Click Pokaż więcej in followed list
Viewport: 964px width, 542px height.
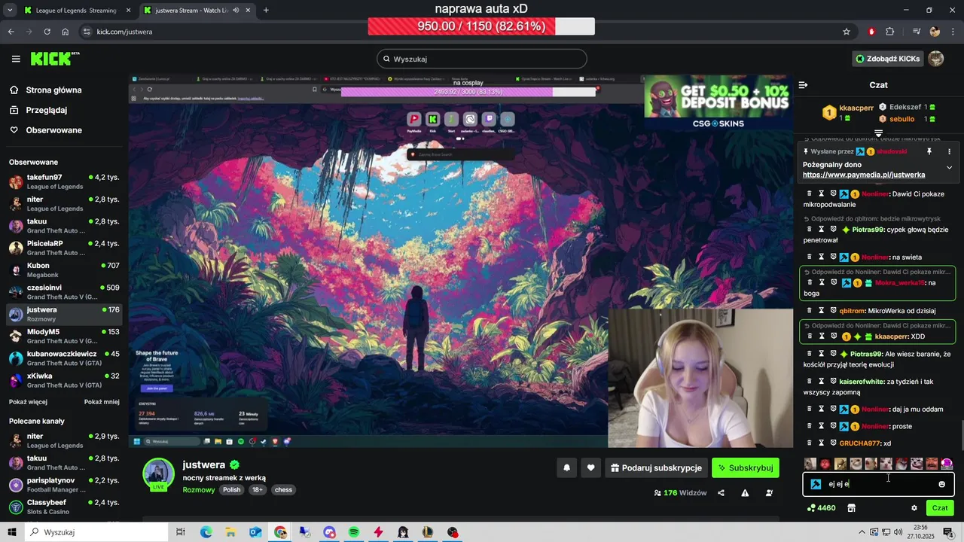28,402
